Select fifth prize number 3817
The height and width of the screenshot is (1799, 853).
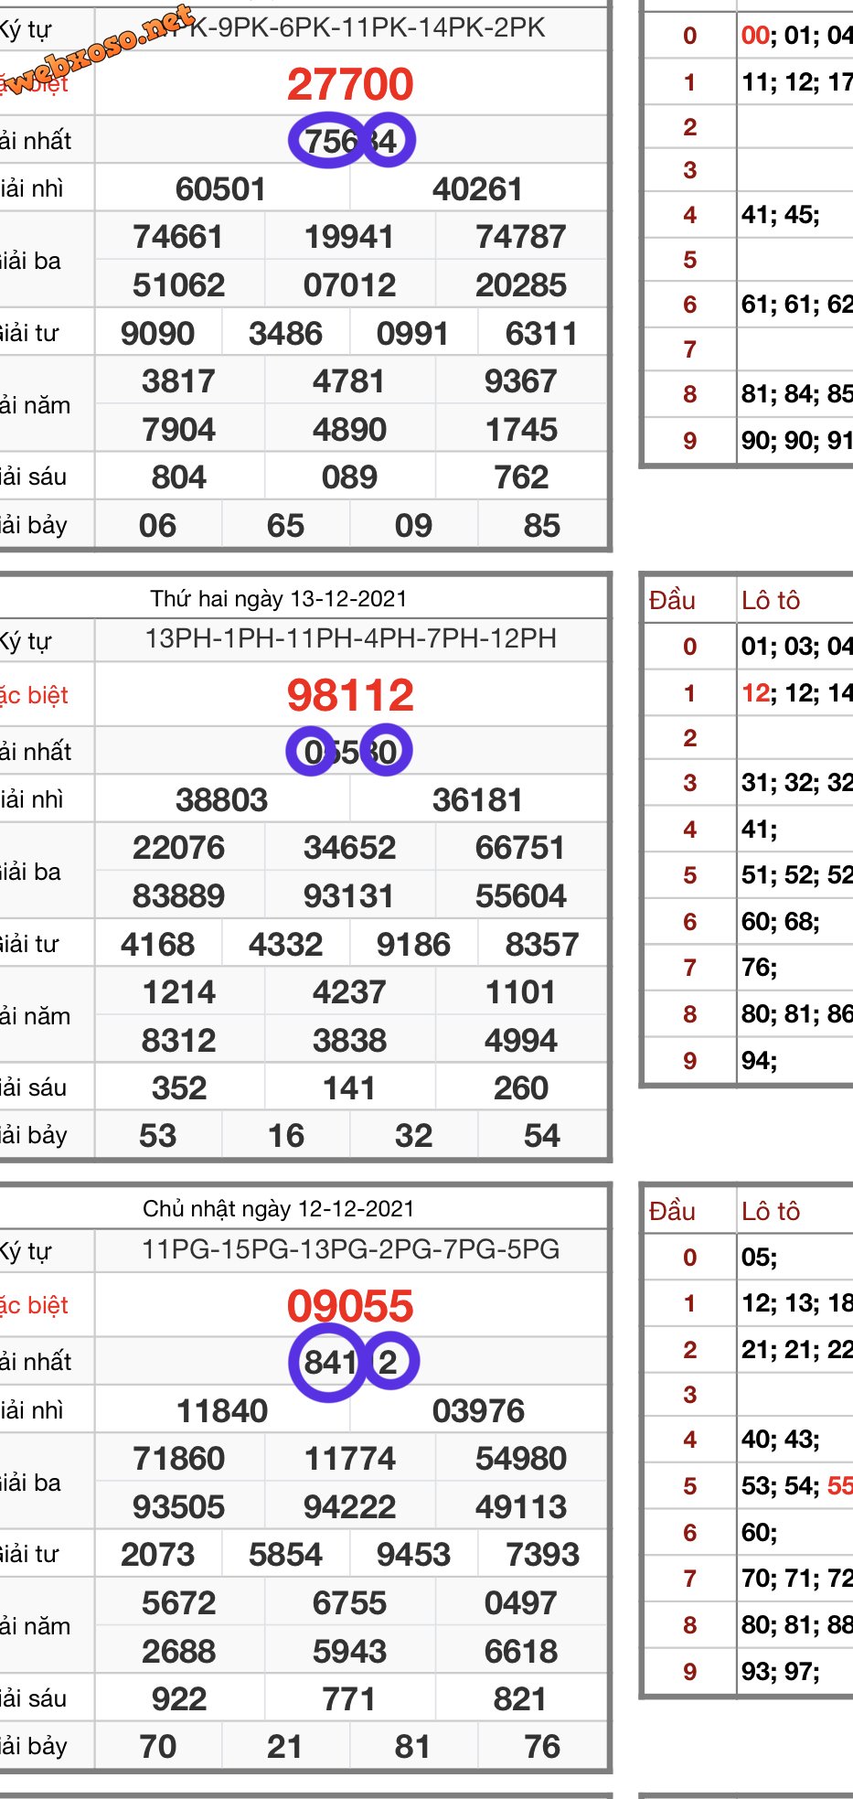178,381
